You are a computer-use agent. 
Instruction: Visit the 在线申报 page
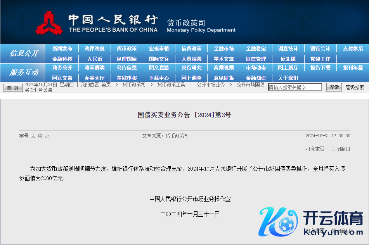pyautogui.click(x=126, y=78)
